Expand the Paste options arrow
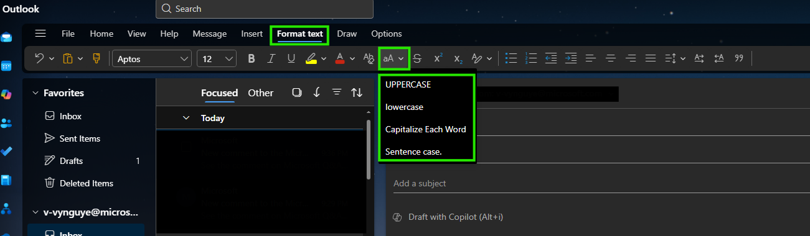 click(x=80, y=58)
